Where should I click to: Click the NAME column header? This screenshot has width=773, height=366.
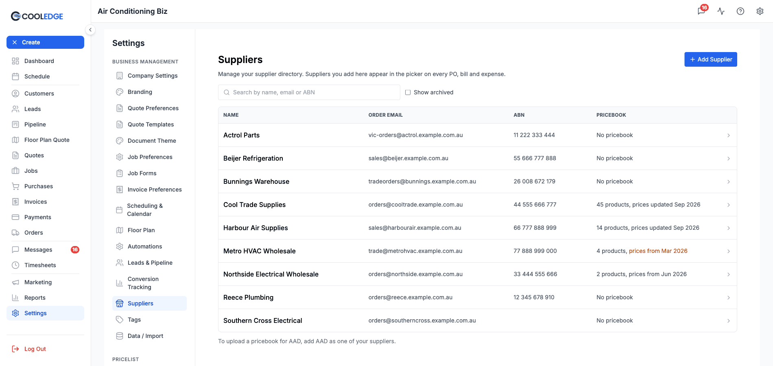point(231,115)
